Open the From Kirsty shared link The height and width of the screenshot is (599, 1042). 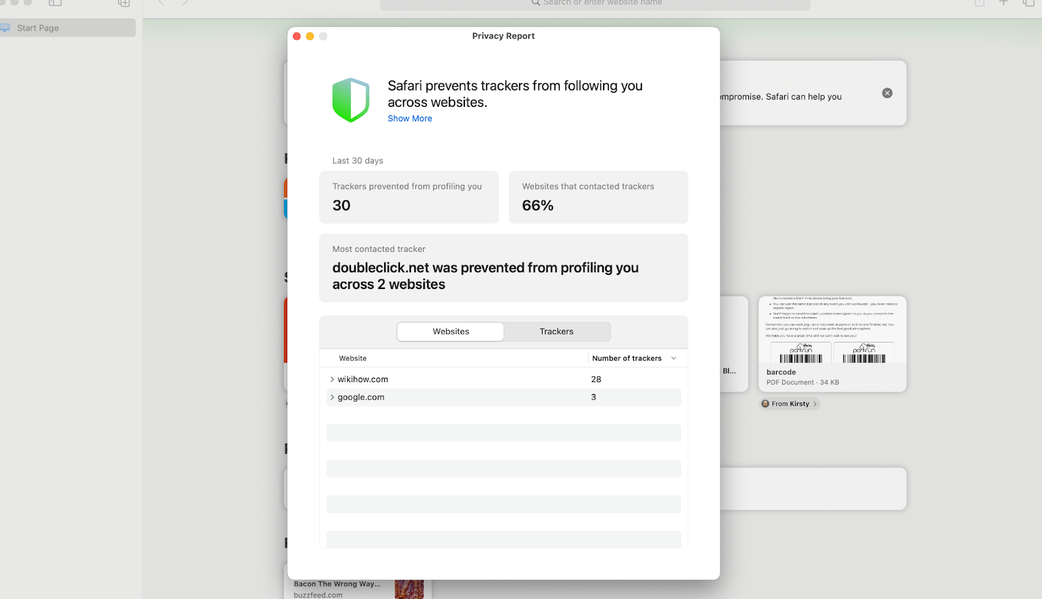click(789, 404)
